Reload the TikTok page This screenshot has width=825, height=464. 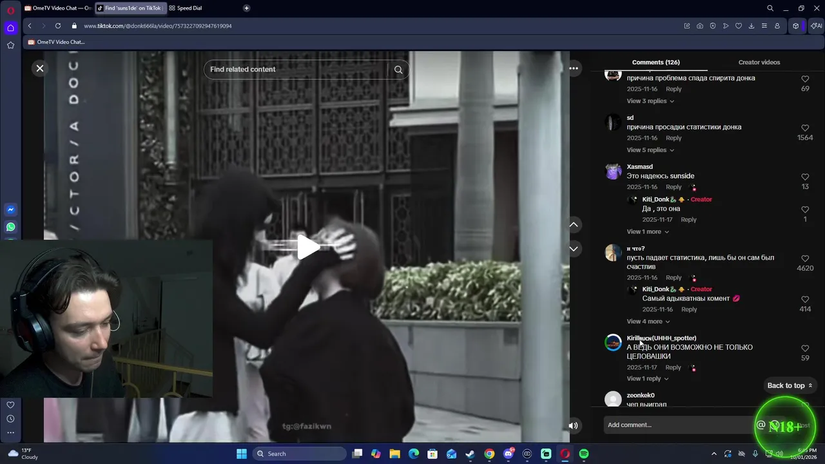[58, 26]
